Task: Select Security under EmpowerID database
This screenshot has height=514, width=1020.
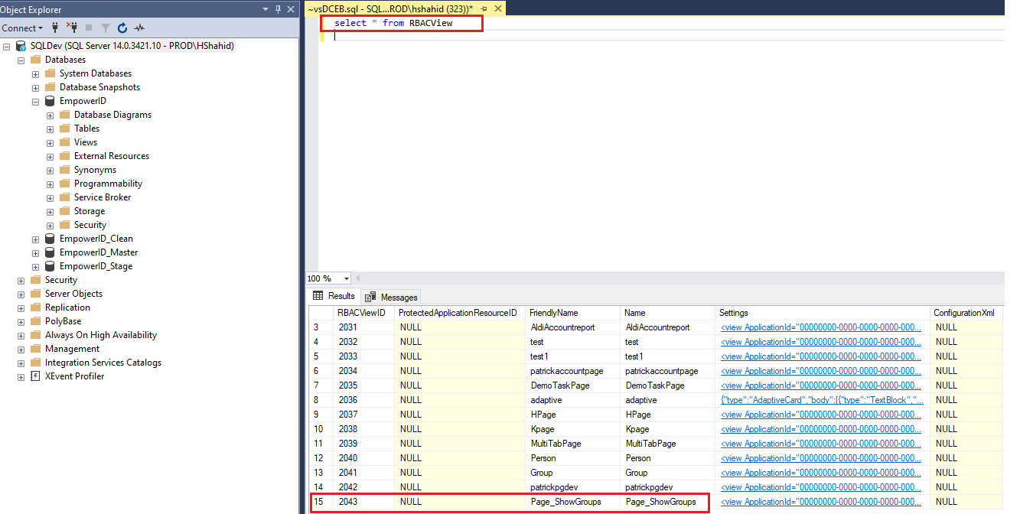Action: [90, 225]
